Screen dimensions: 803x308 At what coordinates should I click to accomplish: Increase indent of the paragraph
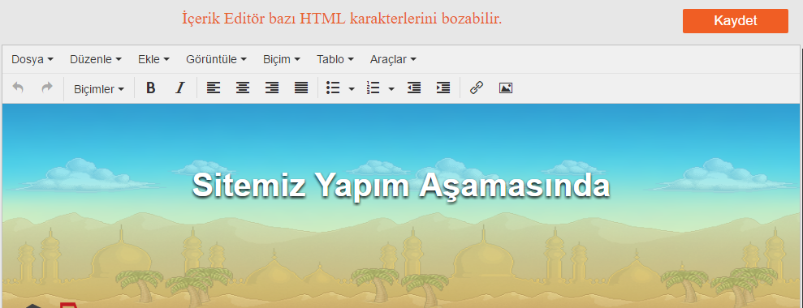[x=443, y=88]
